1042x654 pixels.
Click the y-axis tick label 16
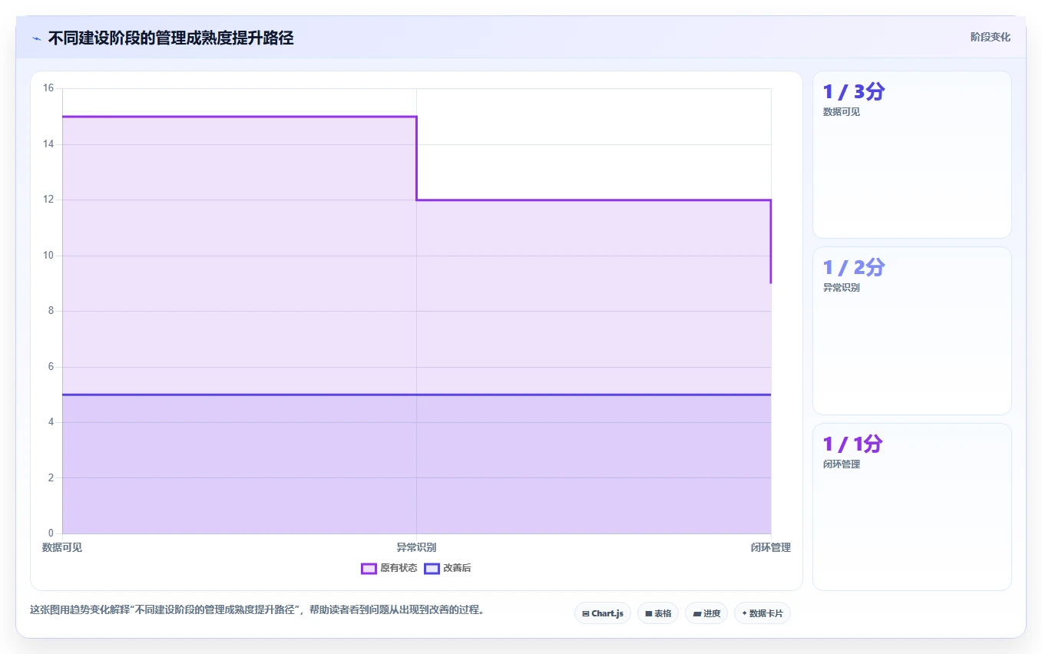48,88
